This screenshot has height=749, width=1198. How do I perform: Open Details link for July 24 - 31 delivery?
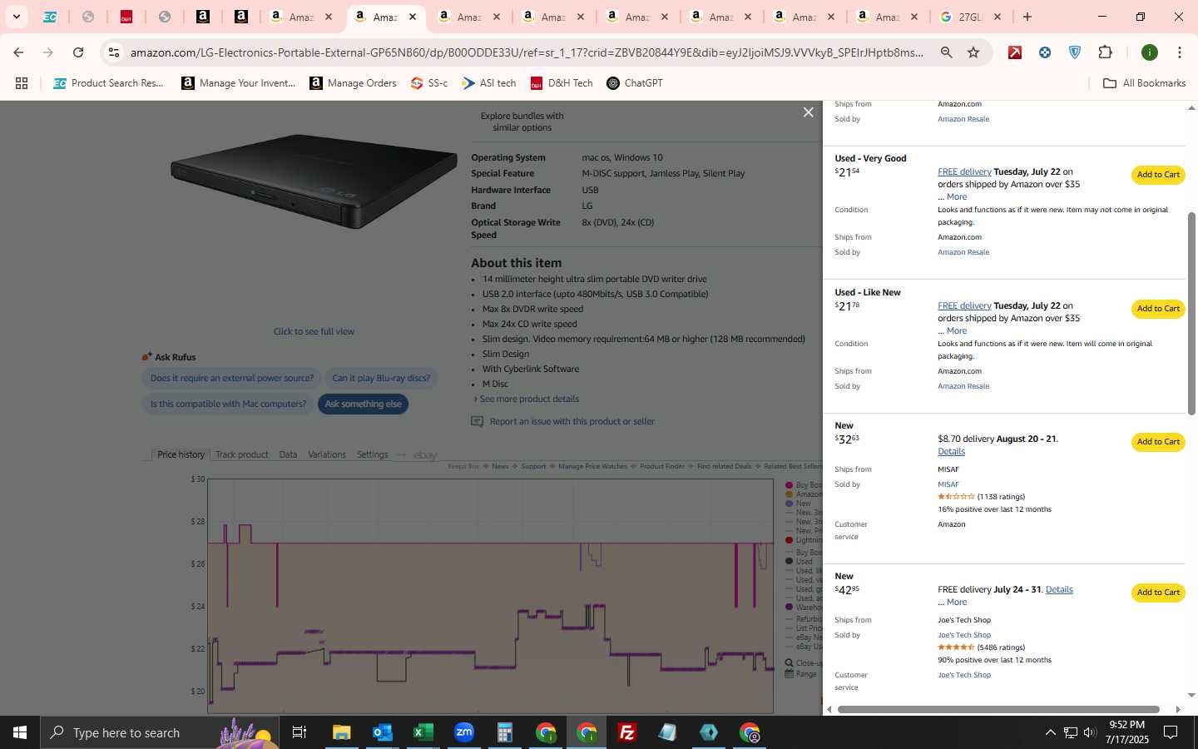tap(1059, 590)
